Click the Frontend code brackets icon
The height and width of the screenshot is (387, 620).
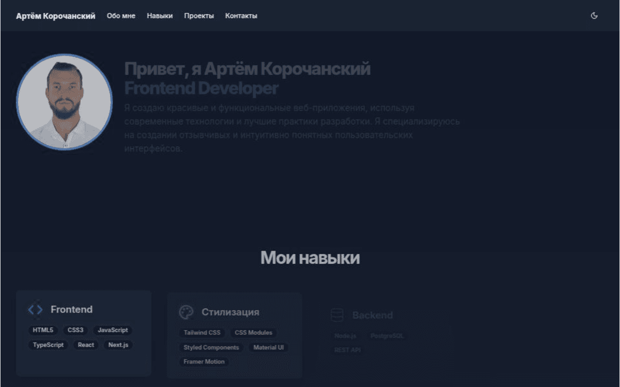coord(35,309)
